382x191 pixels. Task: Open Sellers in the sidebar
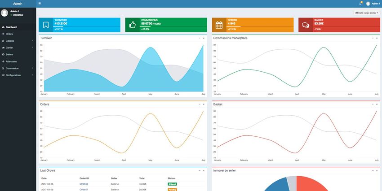coord(18,55)
